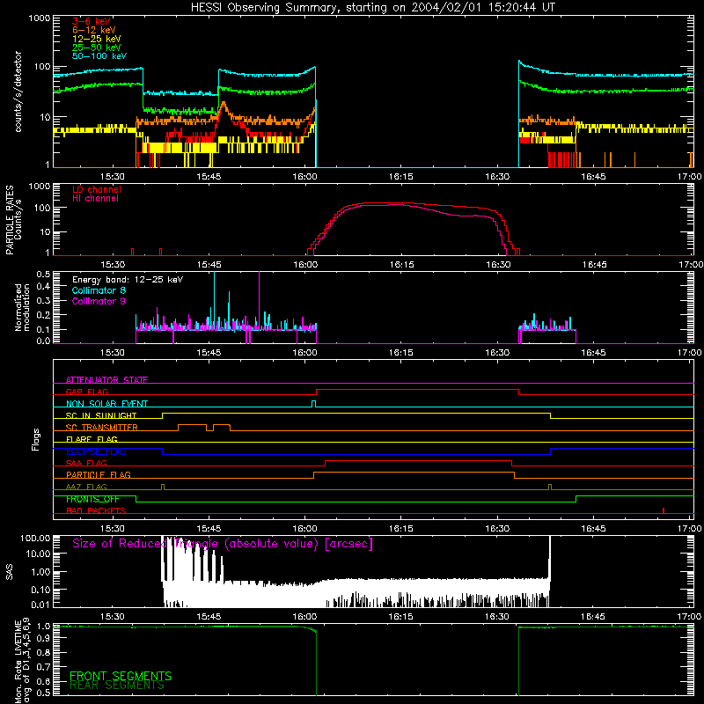Click the 0.9 tick on the livetime axis

pyautogui.click(x=43, y=639)
